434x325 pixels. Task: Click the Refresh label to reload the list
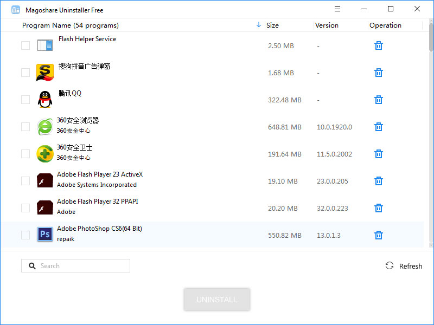point(410,266)
